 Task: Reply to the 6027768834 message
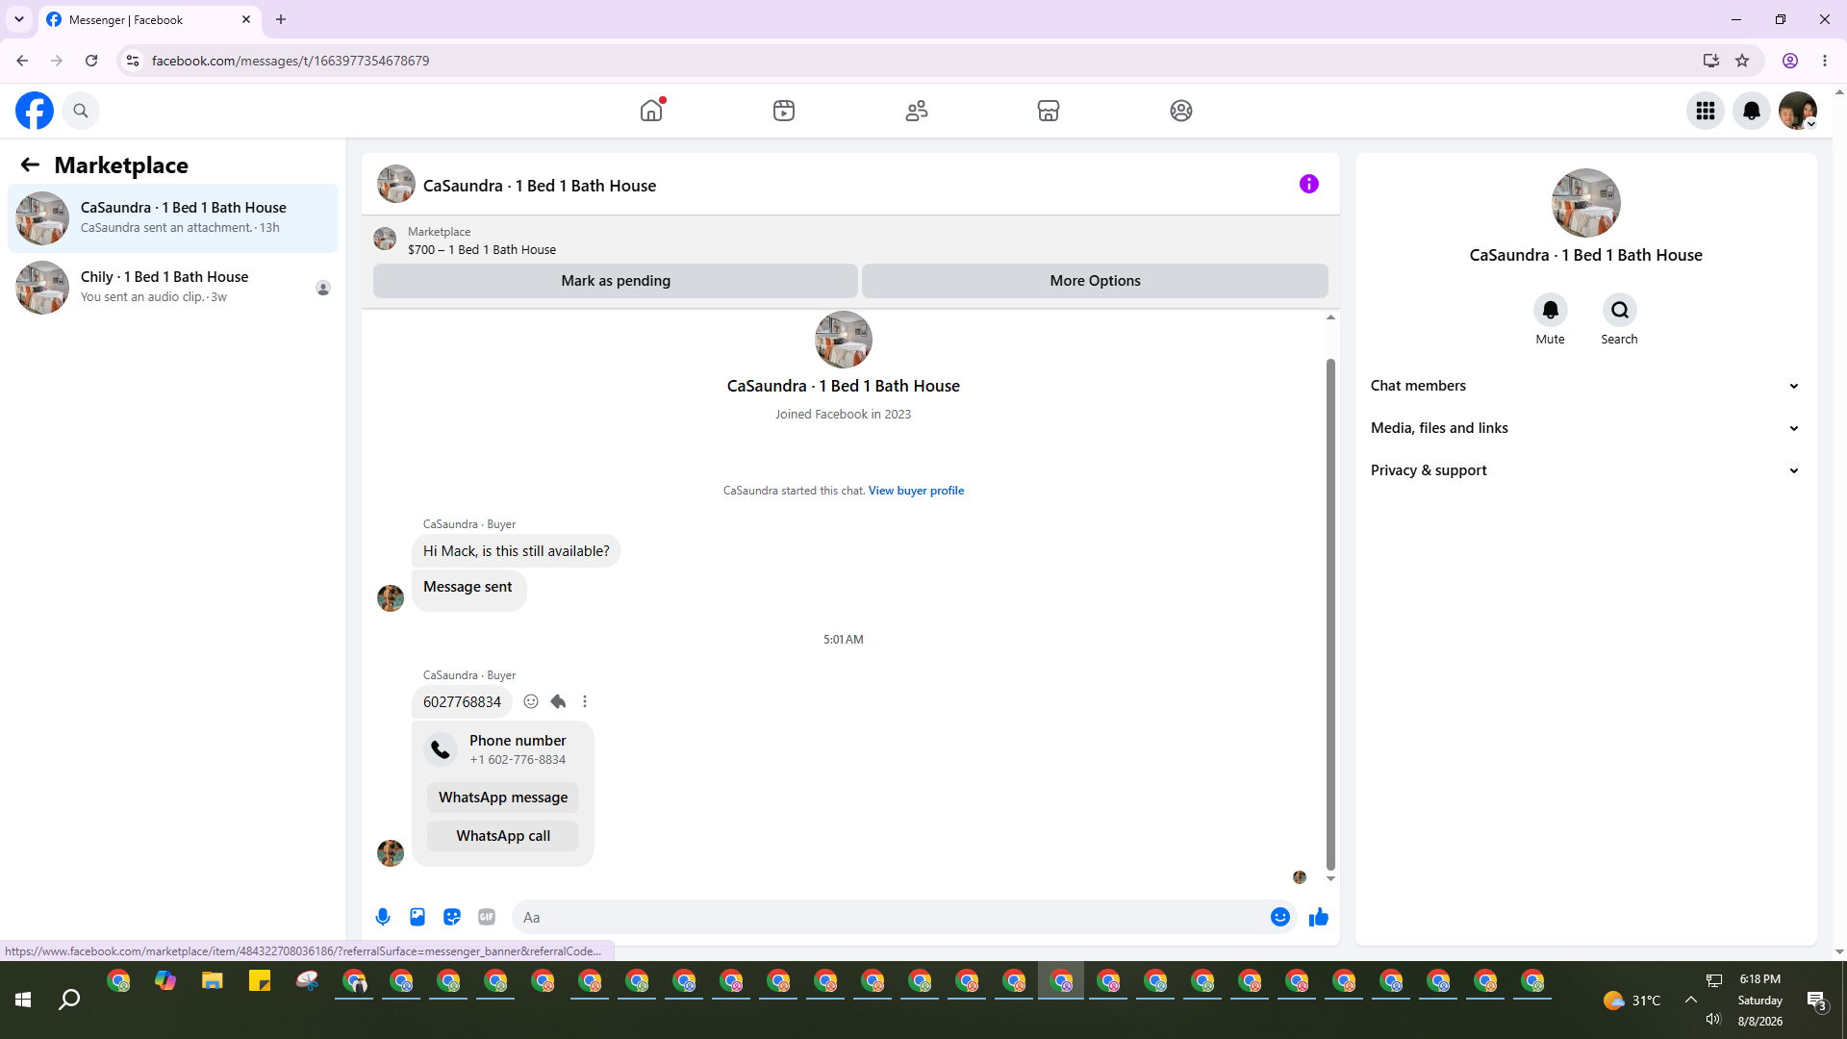pos(558,701)
